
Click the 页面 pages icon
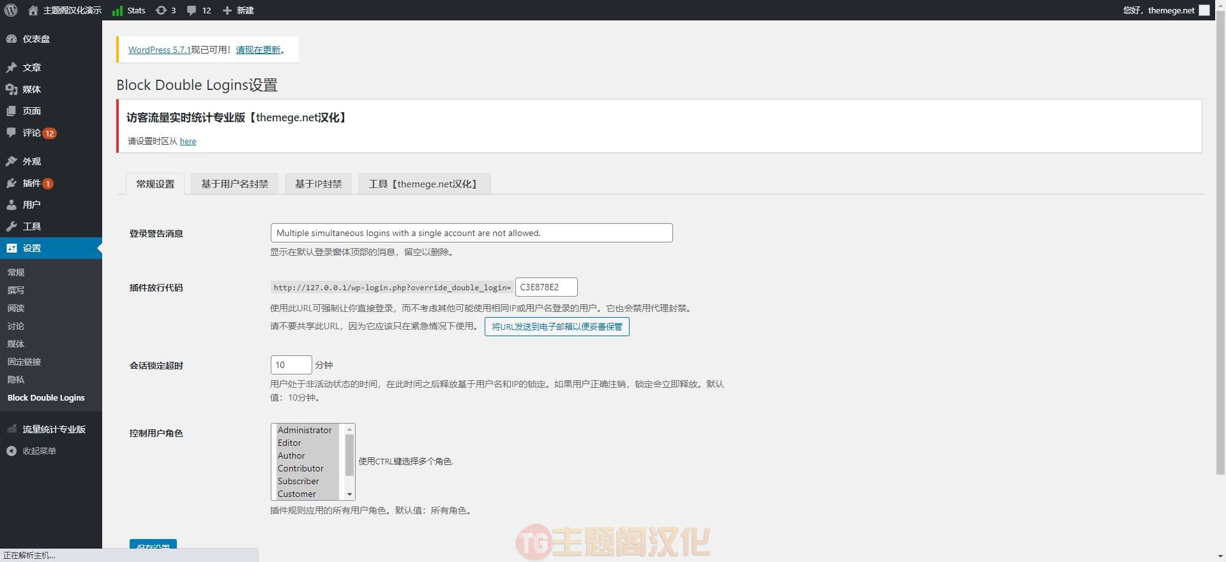tap(11, 111)
